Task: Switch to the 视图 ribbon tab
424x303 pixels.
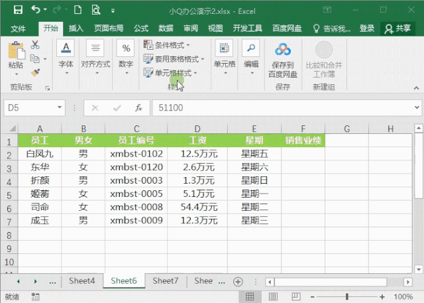Action: click(x=215, y=28)
